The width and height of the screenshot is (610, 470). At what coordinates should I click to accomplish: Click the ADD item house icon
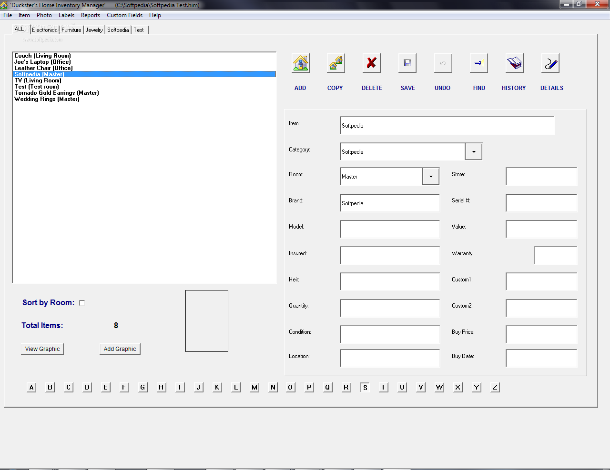(x=301, y=63)
